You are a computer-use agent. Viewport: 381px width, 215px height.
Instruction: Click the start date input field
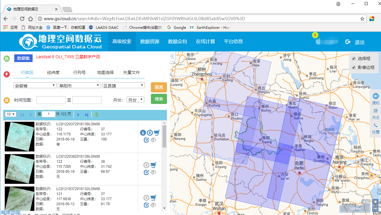tap(51, 100)
